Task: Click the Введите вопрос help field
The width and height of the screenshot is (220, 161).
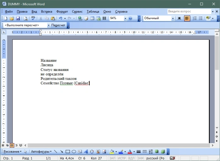Action: (x=189, y=12)
